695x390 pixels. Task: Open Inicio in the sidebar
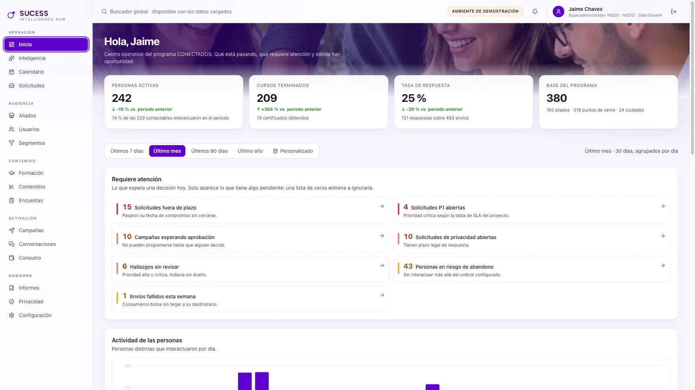(x=46, y=45)
